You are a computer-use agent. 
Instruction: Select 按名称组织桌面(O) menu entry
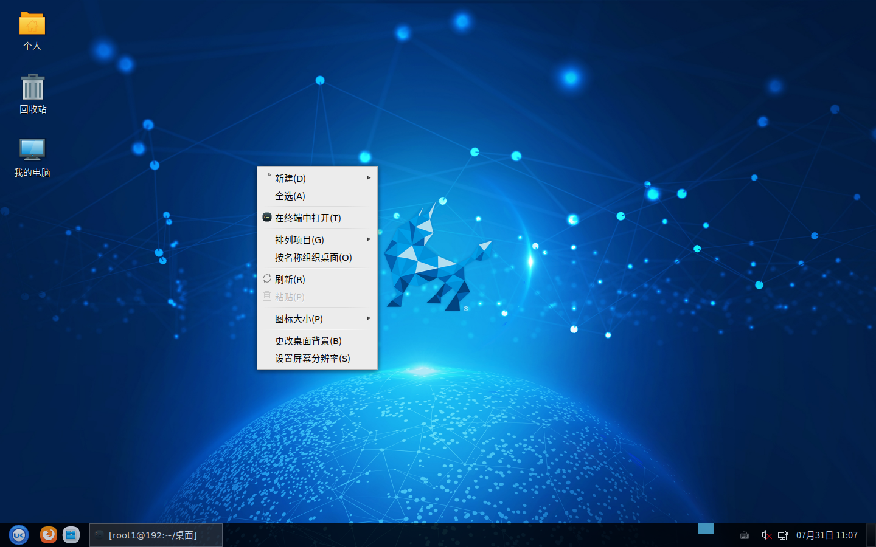317,258
